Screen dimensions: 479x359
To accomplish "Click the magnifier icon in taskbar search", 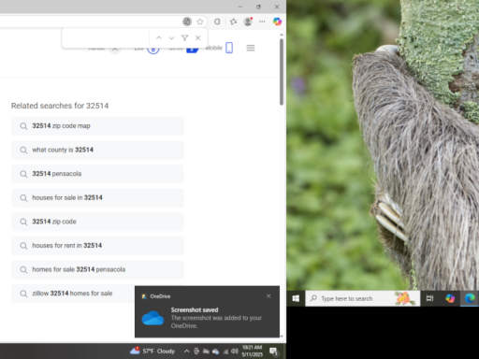I will click(x=313, y=298).
